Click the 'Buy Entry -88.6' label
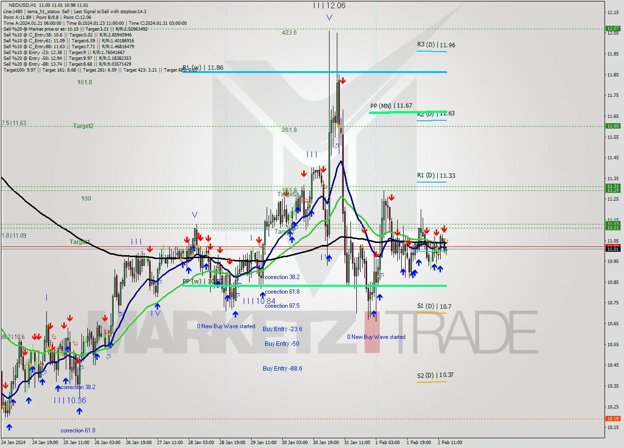The image size is (624, 448). [x=282, y=369]
